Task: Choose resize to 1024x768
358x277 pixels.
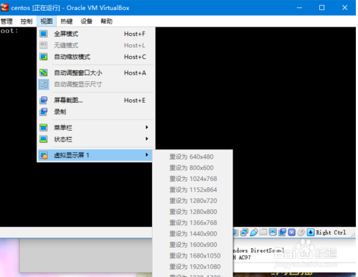Action: point(193,179)
